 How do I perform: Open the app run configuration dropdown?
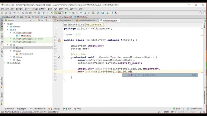click(59, 13)
